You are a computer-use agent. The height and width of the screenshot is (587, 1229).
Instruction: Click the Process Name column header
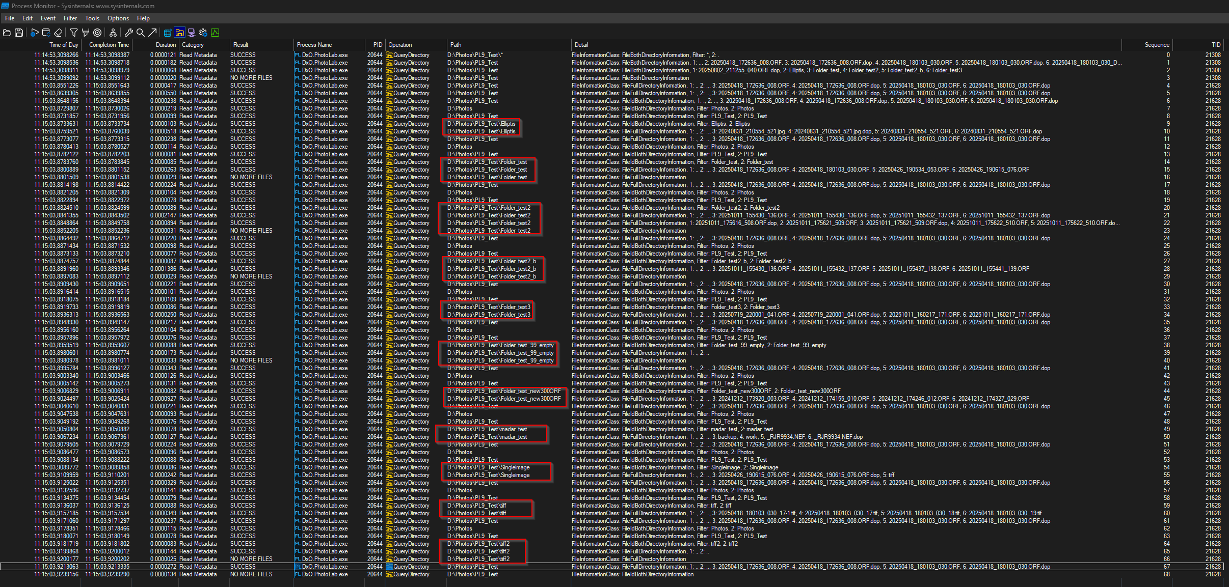click(x=314, y=45)
